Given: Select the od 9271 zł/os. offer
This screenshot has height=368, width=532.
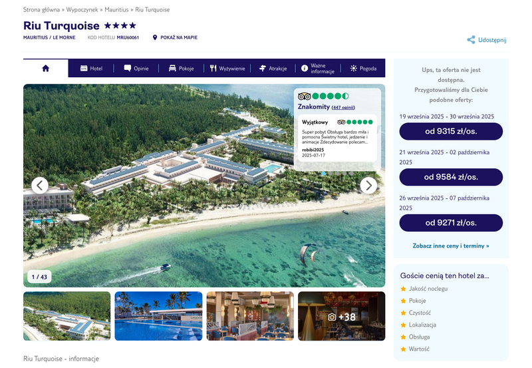Looking at the screenshot, I should pos(451,223).
